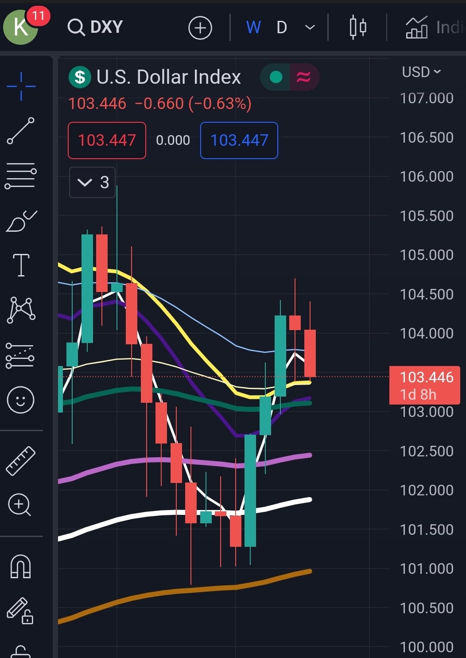Activate the zoom in tool
Viewport: 466px width, 658px height.
[20, 505]
